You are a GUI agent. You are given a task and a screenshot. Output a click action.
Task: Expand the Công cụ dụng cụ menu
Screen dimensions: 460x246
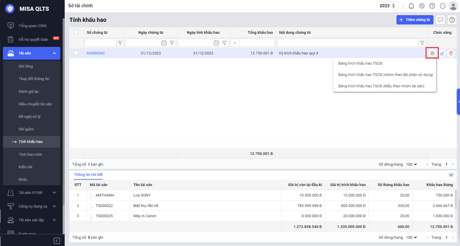pyautogui.click(x=54, y=206)
